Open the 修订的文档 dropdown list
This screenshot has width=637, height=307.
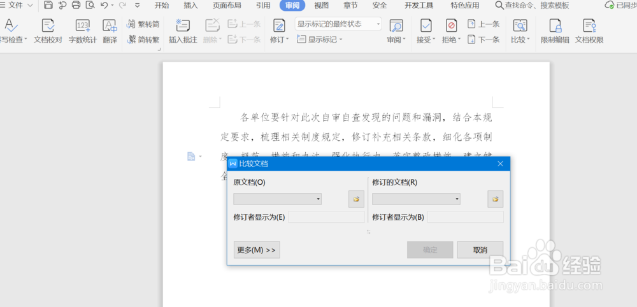[417, 199]
